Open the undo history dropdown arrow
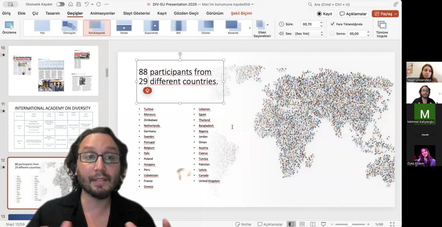442x227 pixels. coord(92,4)
